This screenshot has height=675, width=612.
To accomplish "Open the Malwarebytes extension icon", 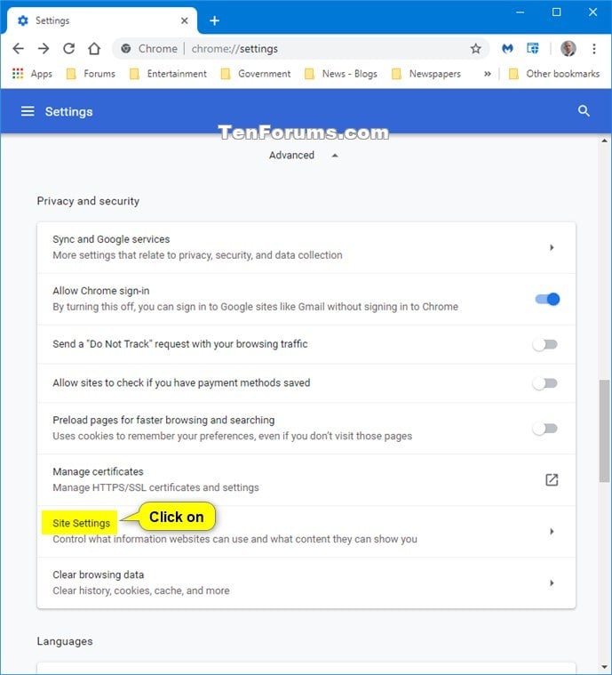I will (x=507, y=49).
